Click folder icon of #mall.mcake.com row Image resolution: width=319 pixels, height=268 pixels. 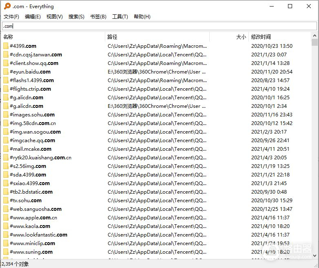point(6,149)
